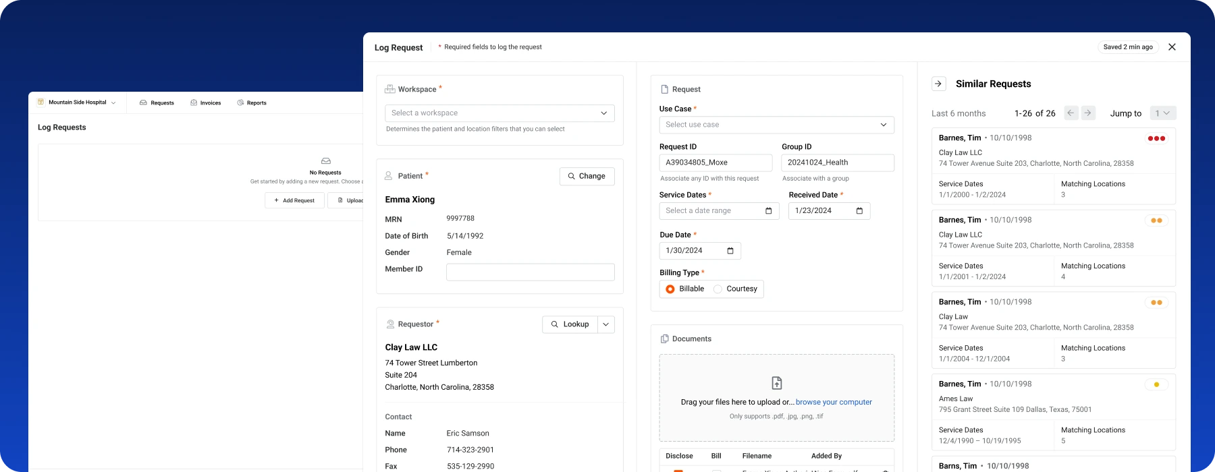Screen dimensions: 1215x472
Task: Click calendar icon in Due Date field
Action: tap(730, 251)
